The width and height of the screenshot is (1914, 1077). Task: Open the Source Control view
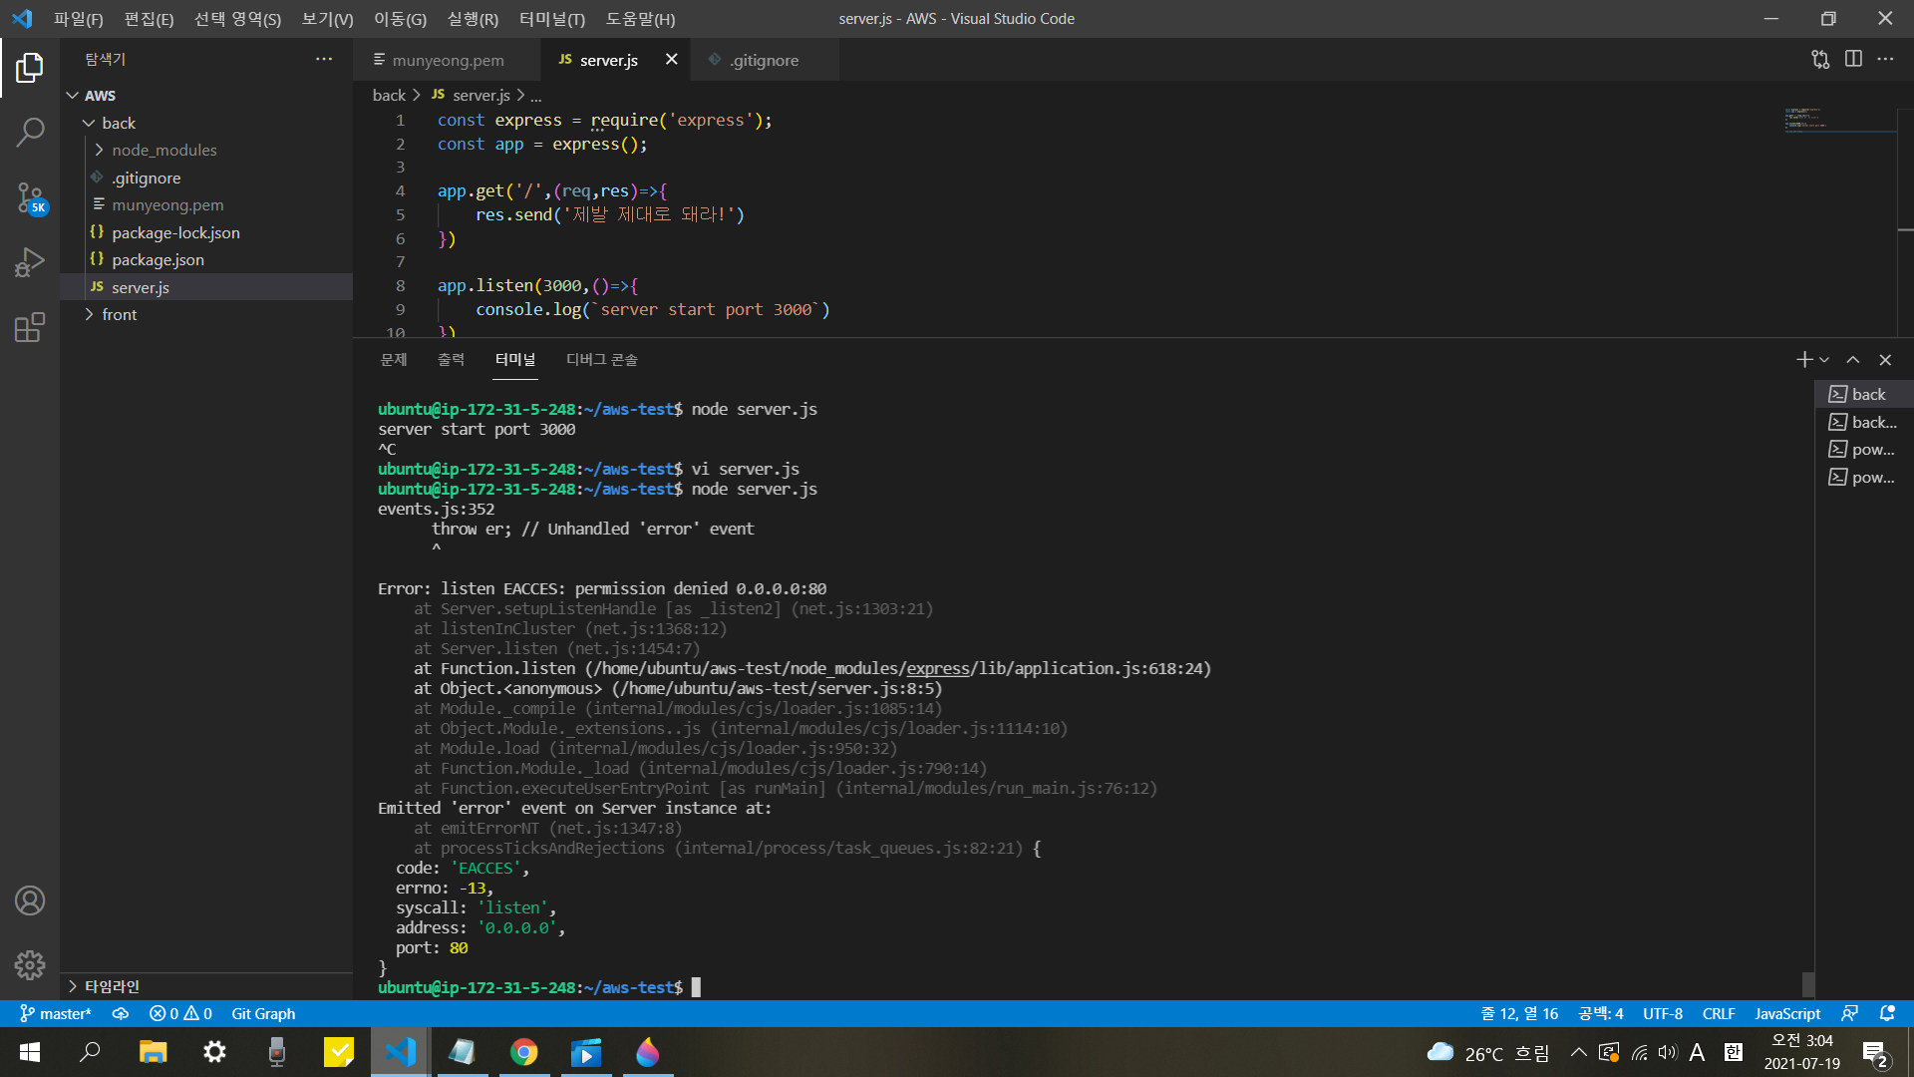coord(30,197)
